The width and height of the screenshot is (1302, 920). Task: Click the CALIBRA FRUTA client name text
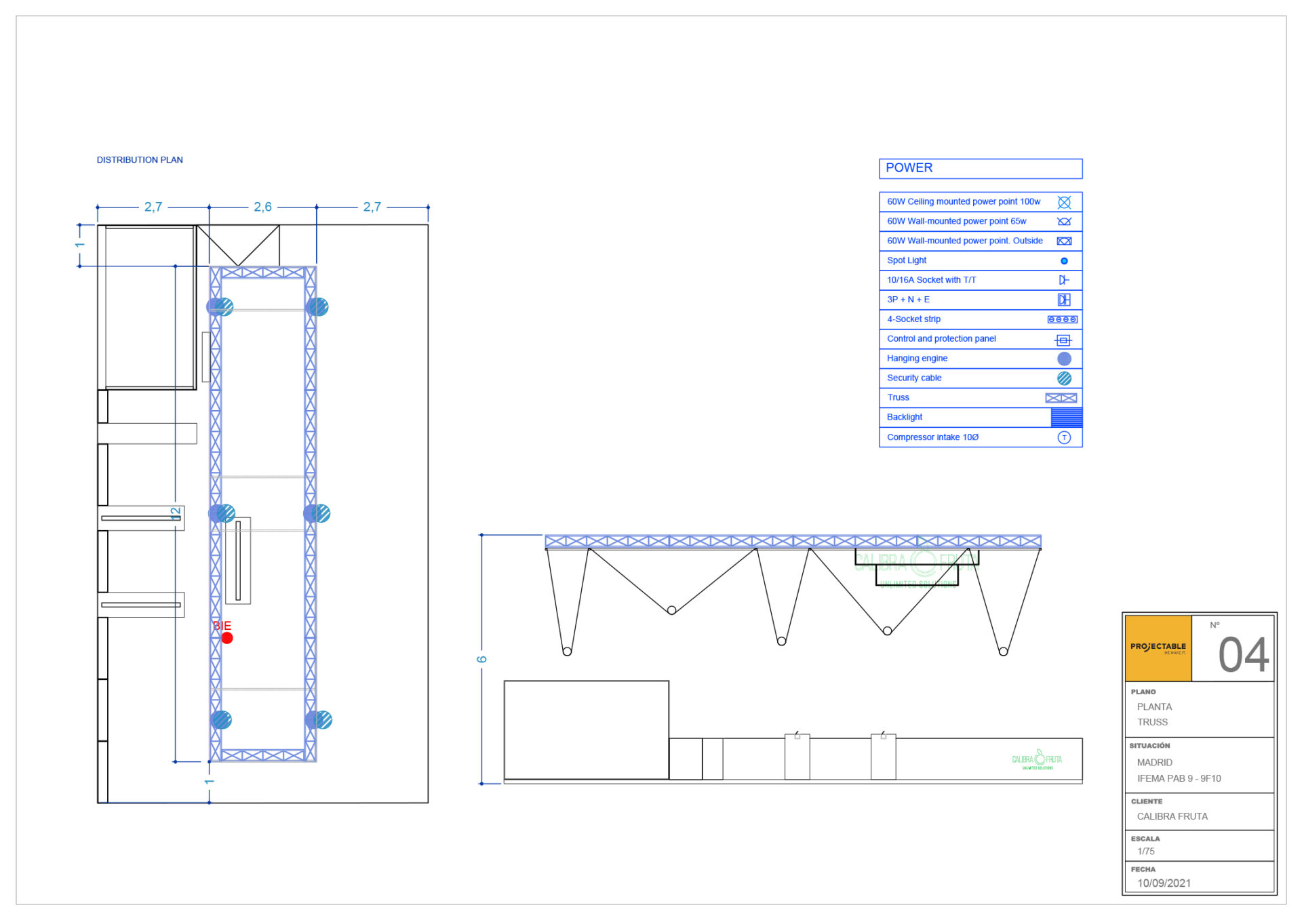(x=1171, y=816)
